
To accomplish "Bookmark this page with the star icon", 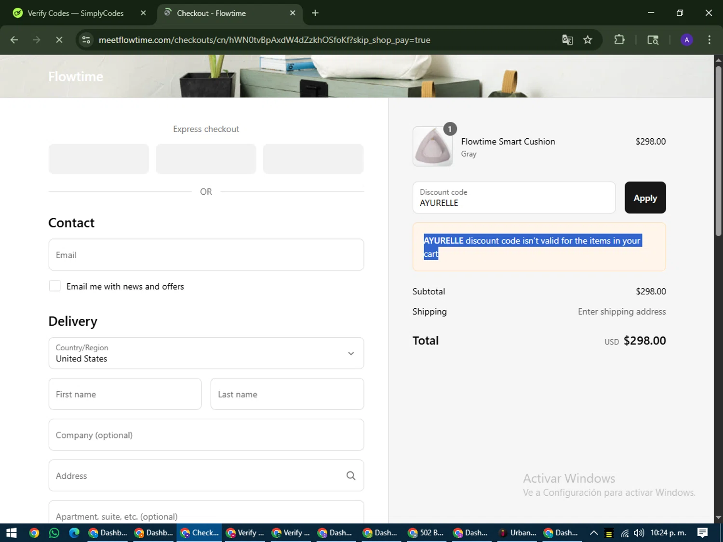I will click(588, 40).
